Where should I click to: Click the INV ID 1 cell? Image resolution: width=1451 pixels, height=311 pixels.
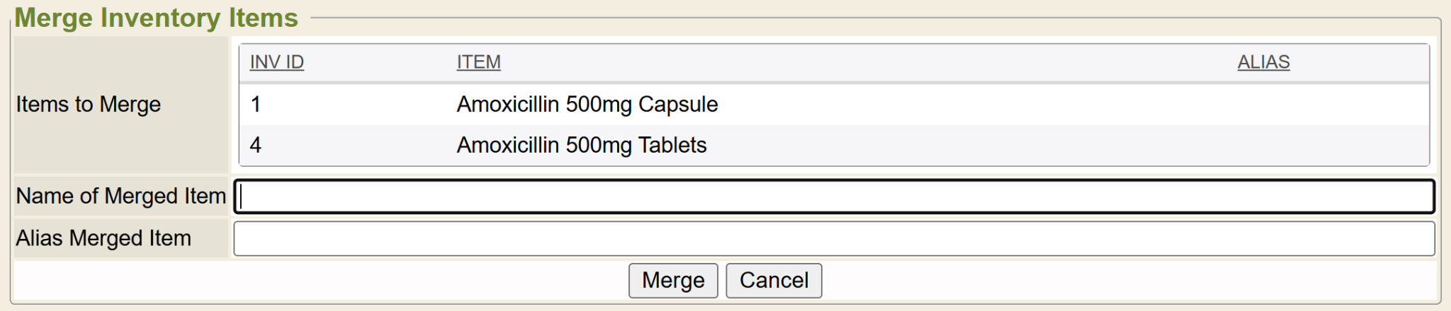(256, 105)
